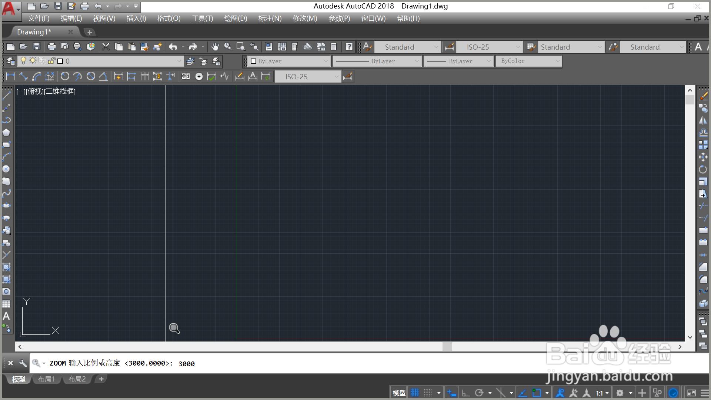This screenshot has width=711, height=400.
Task: Click the Rotate modify tool
Action: click(703, 169)
